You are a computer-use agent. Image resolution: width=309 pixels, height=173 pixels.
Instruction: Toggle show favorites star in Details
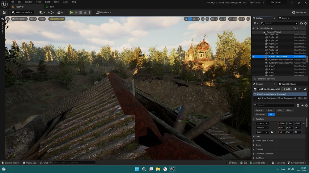302,106
